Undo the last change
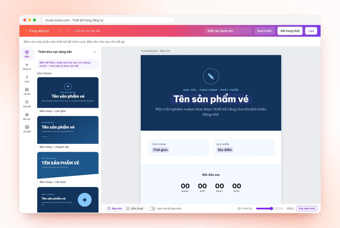 pyautogui.click(x=60, y=31)
